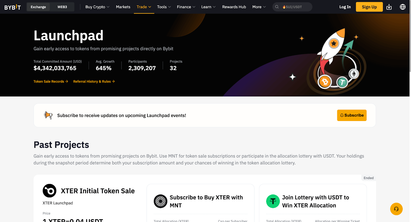The image size is (411, 222).
Task: Open the Rewards Hub page
Action: (234, 7)
